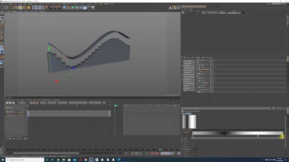Image resolution: width=289 pixels, height=162 pixels.
Task: Open the Window menu
Action: point(107,4)
